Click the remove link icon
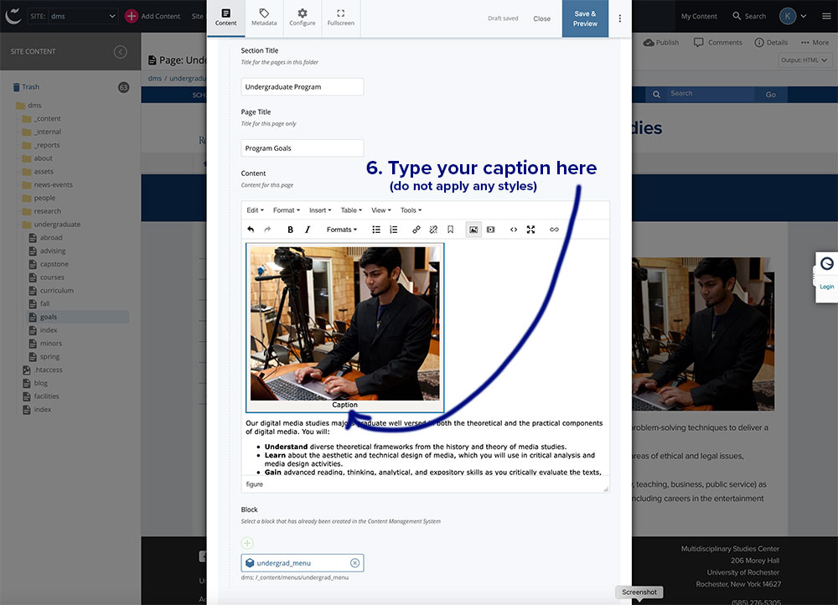Screen dimensions: 838x605 [x=433, y=230]
